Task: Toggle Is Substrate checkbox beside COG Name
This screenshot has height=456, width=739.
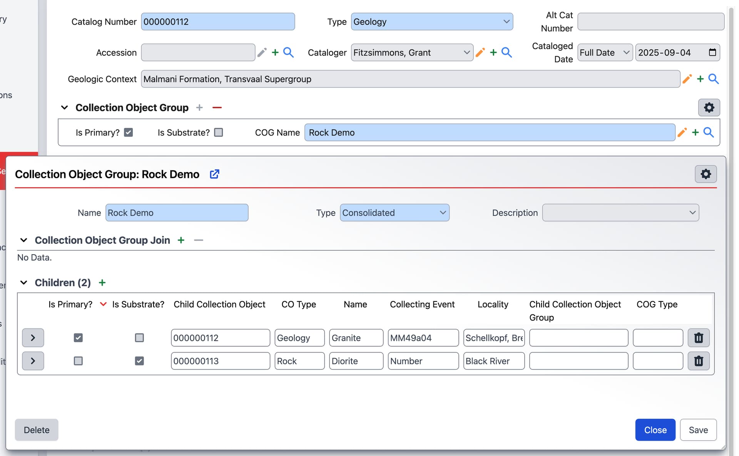Action: tap(219, 132)
